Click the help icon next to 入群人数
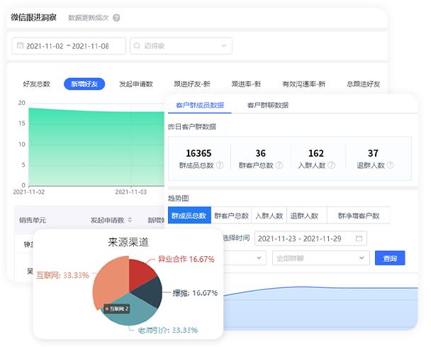 pyautogui.click(x=332, y=165)
